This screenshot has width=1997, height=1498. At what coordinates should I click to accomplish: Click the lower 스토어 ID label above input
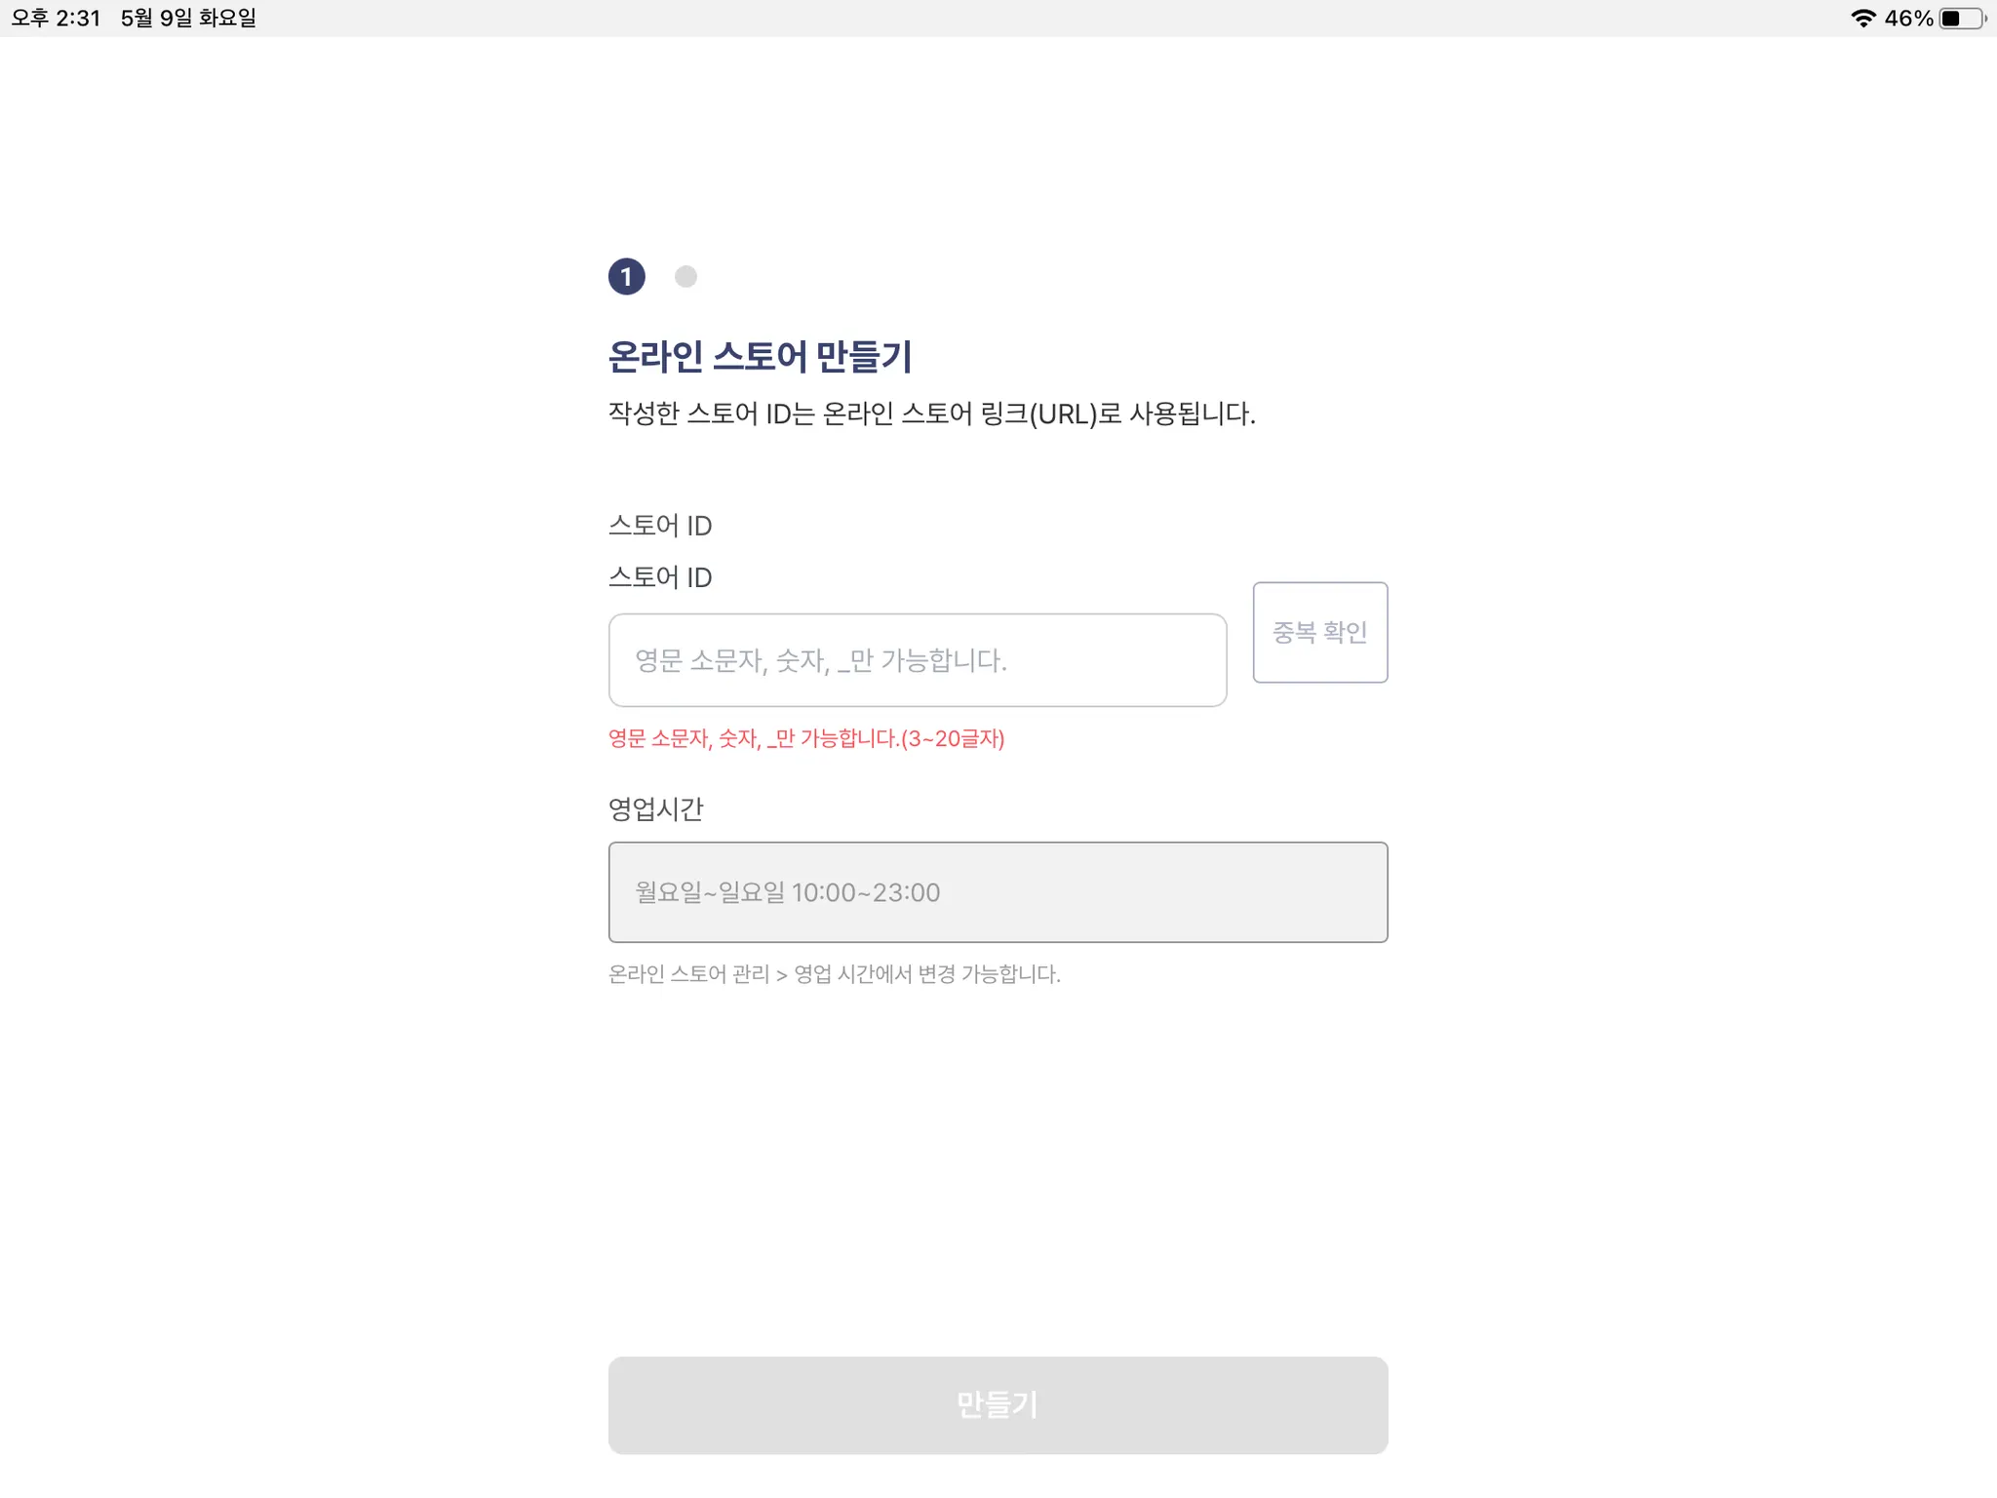click(660, 577)
